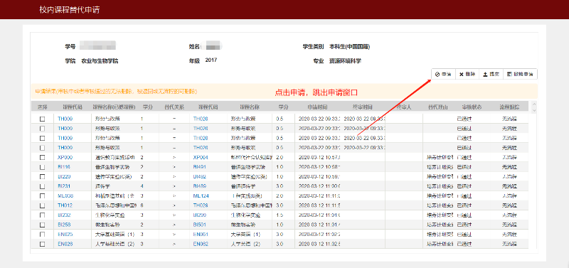Open the ML124 course code link
This screenshot has width=569, height=268.
[201, 195]
